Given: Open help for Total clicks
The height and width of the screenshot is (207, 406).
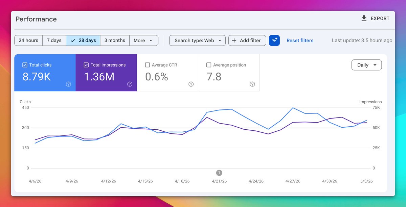Looking at the screenshot, I should [x=68, y=84].
